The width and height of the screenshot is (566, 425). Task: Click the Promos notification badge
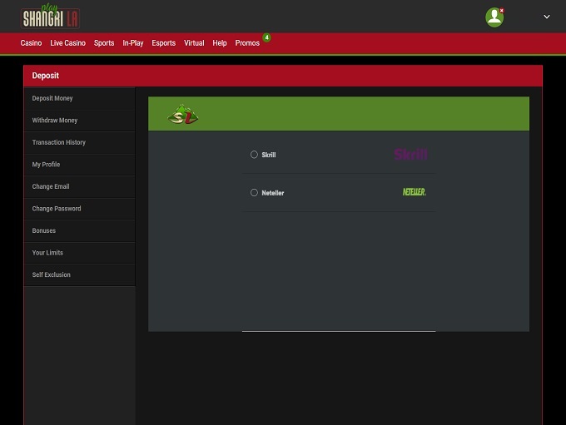click(266, 37)
